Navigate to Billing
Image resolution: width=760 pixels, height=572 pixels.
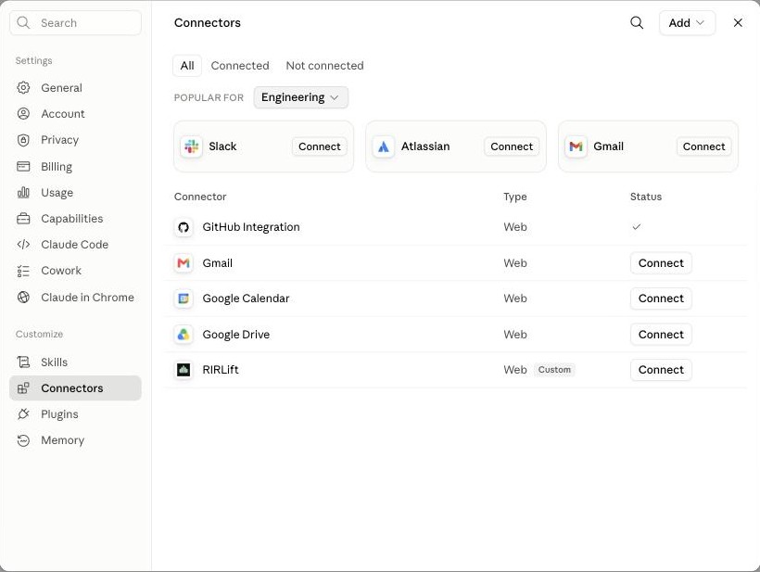click(x=76, y=167)
